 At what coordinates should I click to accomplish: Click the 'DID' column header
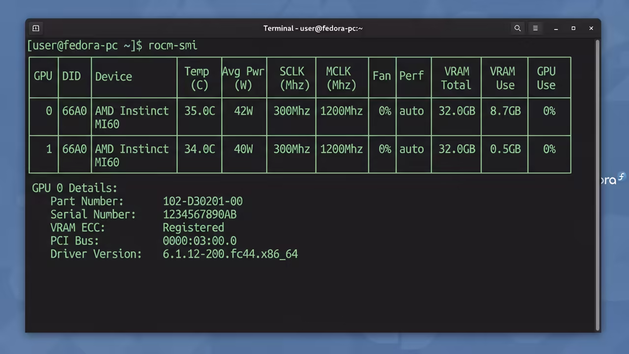[x=71, y=76]
